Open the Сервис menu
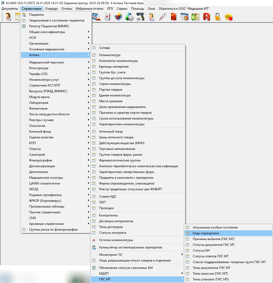The height and width of the screenshot is (283, 273). 122,9
